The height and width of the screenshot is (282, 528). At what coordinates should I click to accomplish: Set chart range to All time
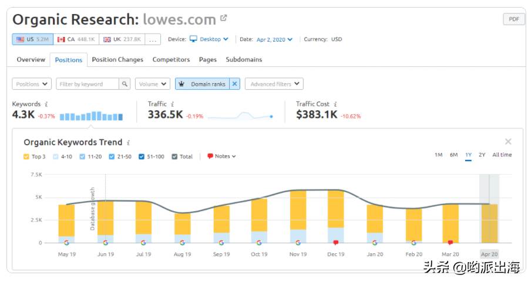point(502,155)
